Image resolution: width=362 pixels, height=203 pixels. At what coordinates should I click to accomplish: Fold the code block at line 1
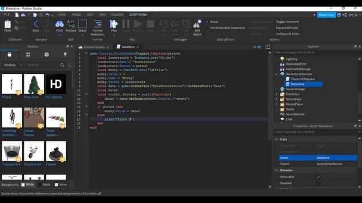87,53
